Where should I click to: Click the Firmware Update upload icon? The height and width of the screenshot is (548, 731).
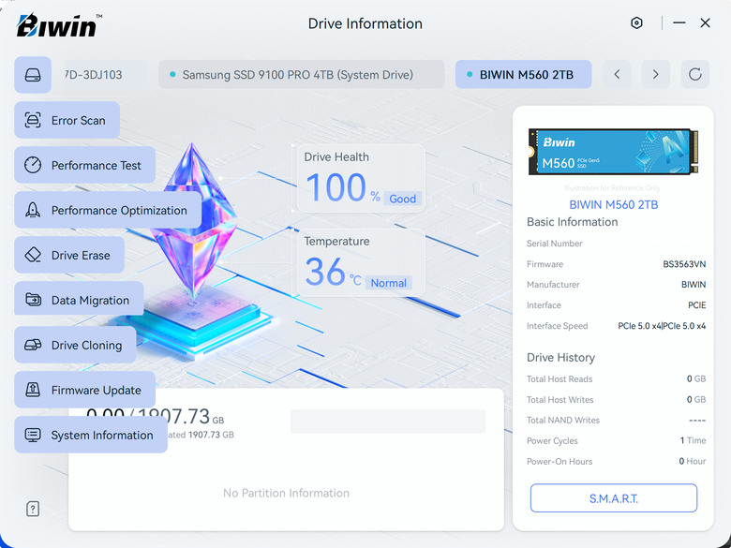(33, 390)
